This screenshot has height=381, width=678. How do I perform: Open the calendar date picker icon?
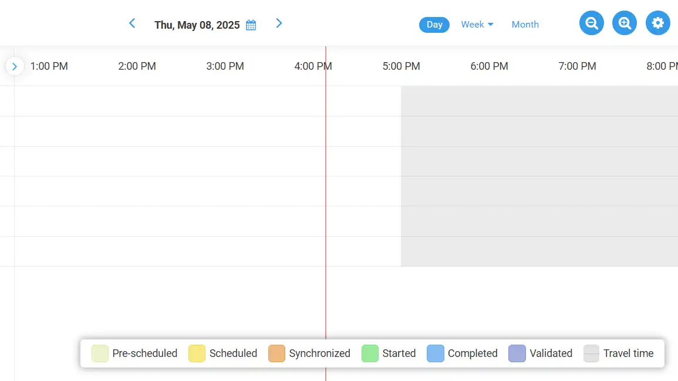251,25
